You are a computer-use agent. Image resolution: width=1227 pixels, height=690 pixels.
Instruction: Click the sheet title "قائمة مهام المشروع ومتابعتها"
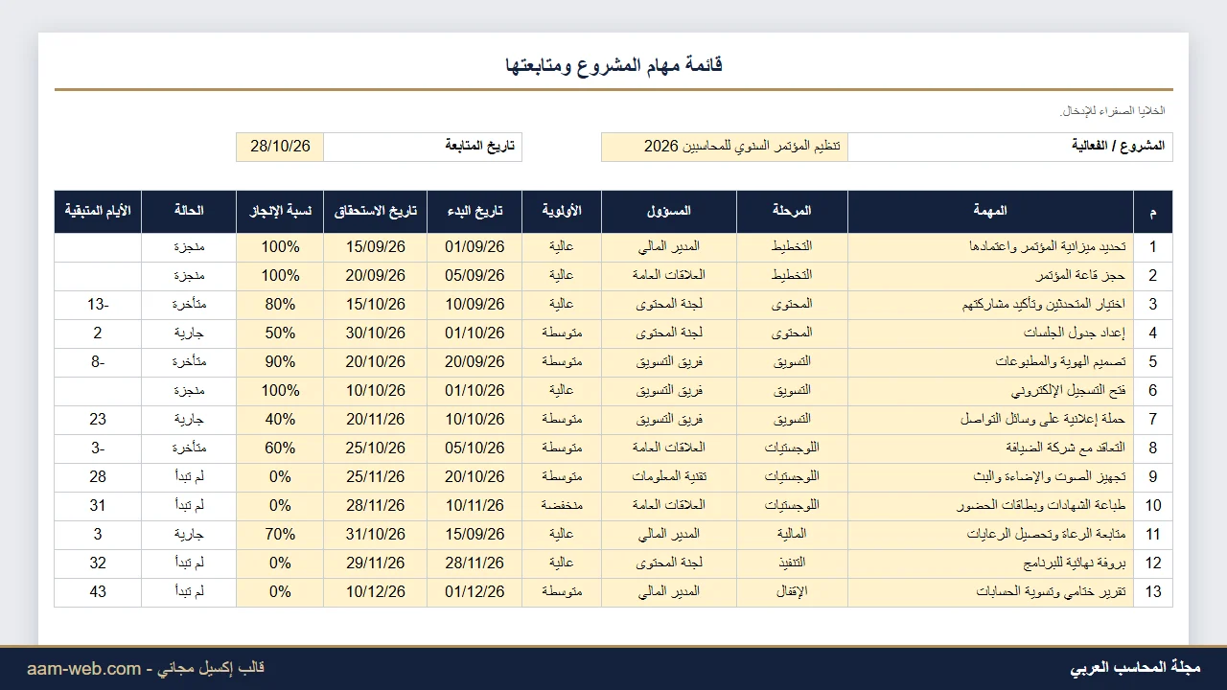point(613,65)
